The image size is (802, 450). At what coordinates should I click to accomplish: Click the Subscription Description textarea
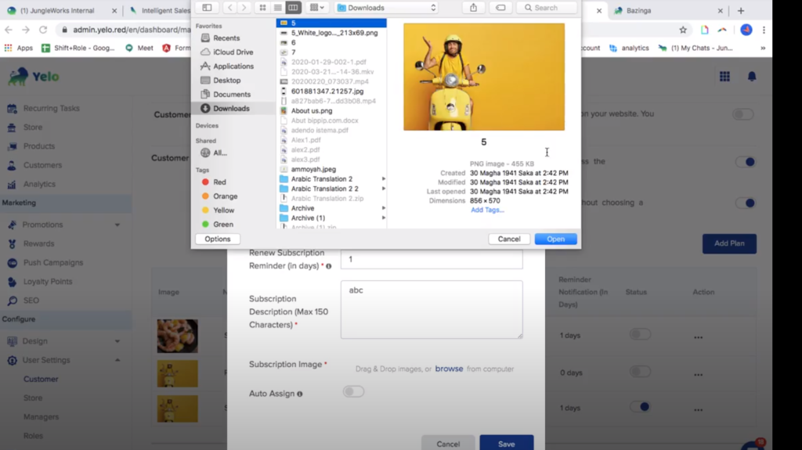click(x=432, y=309)
